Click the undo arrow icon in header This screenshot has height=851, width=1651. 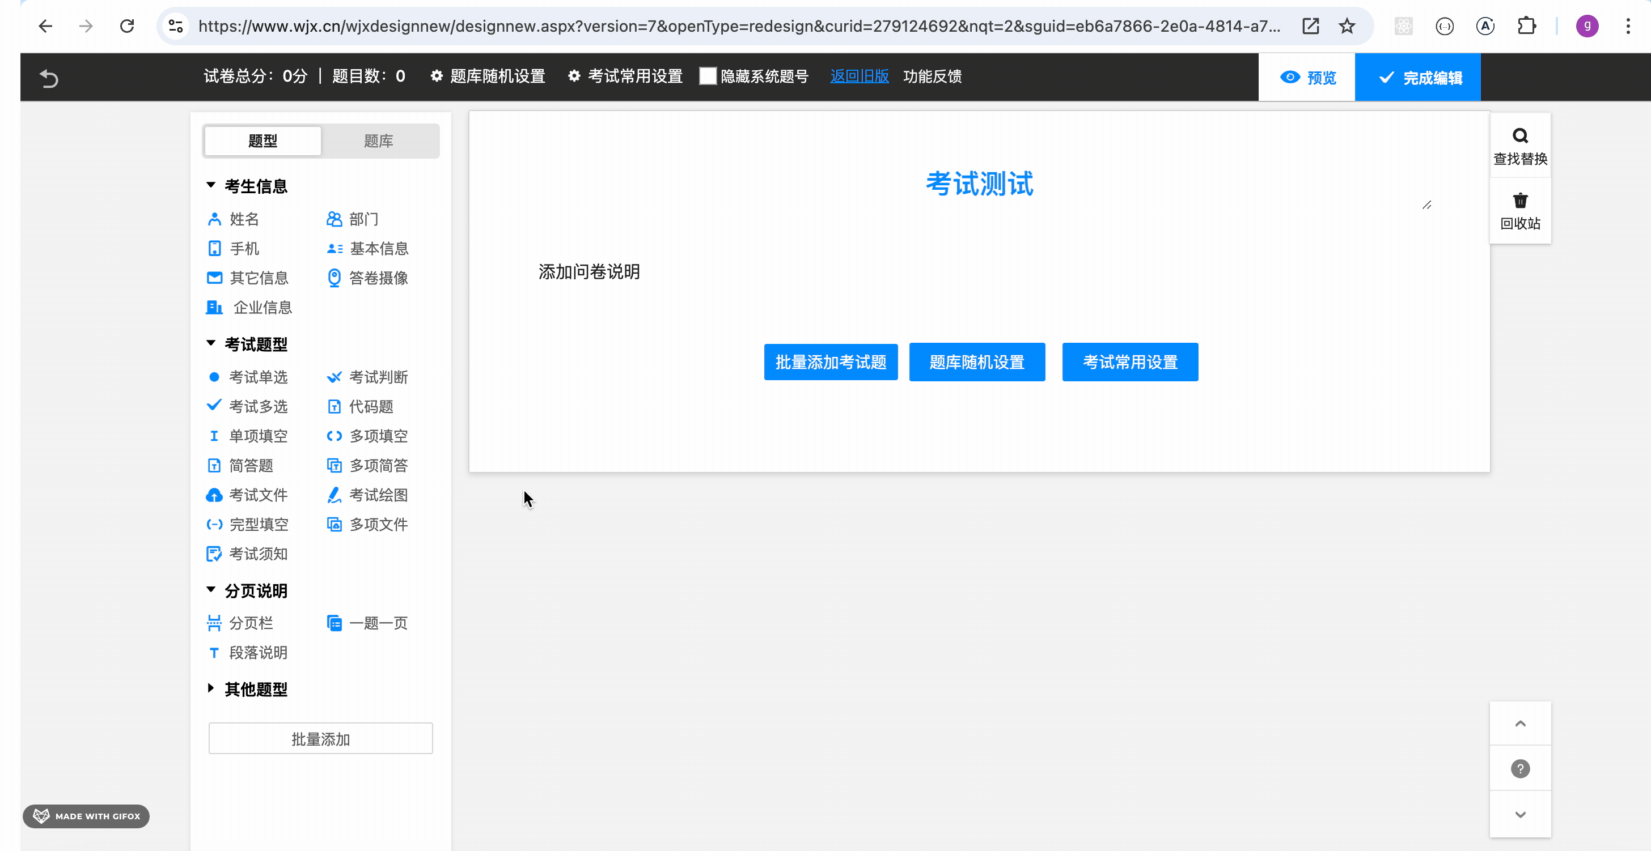49,78
